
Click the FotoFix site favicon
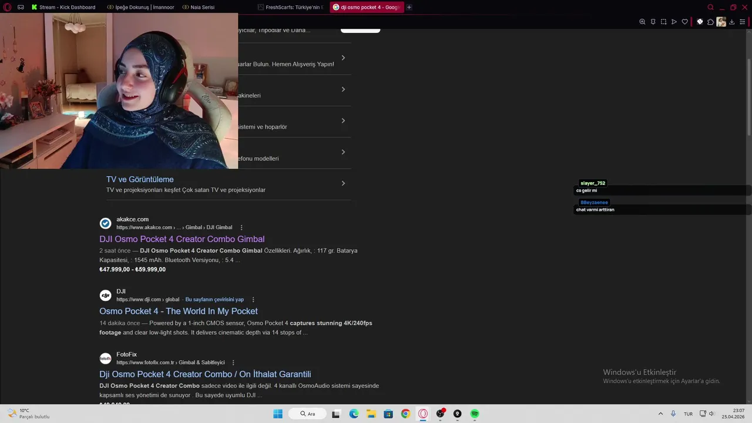105,358
